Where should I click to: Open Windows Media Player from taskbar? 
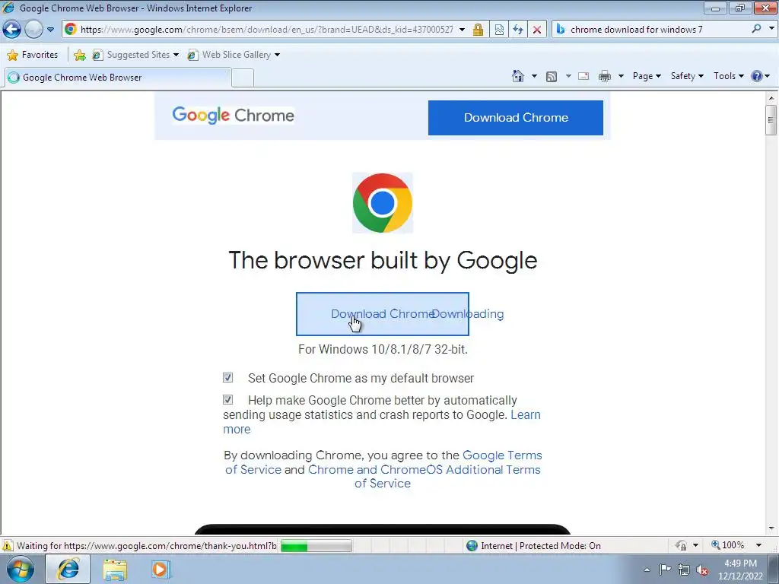(x=161, y=569)
